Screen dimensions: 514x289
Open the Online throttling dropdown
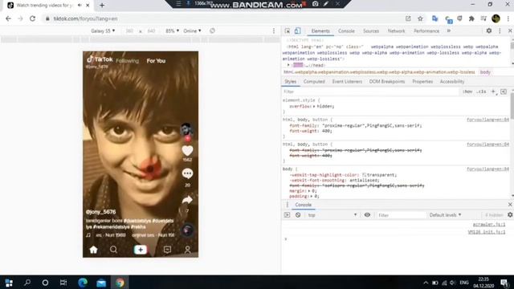(x=192, y=31)
